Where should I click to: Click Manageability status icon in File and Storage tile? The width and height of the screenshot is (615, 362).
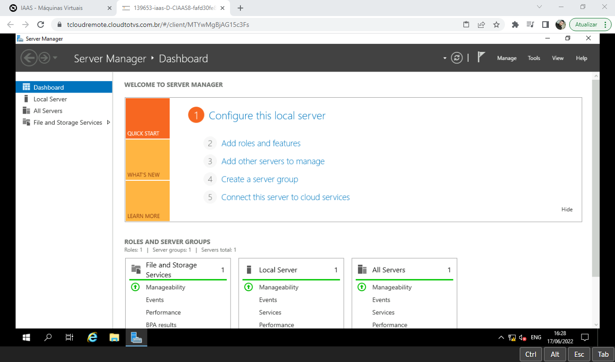[x=135, y=287]
